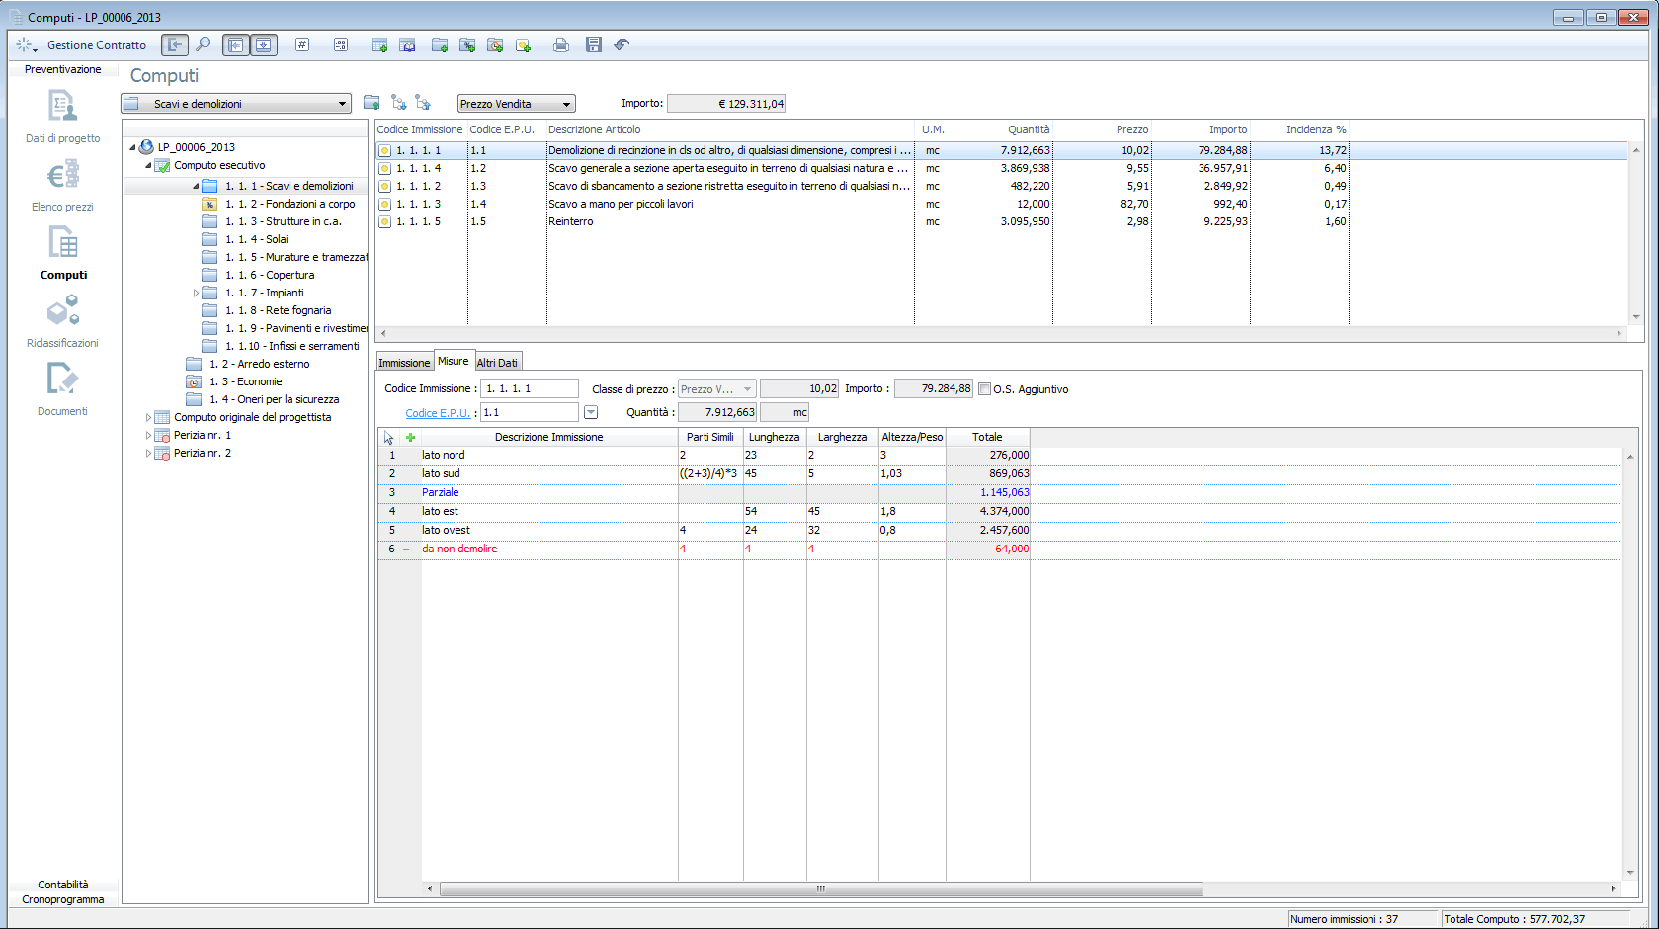Click green plus to add measurement row
The height and width of the screenshot is (929, 1659).
point(410,437)
